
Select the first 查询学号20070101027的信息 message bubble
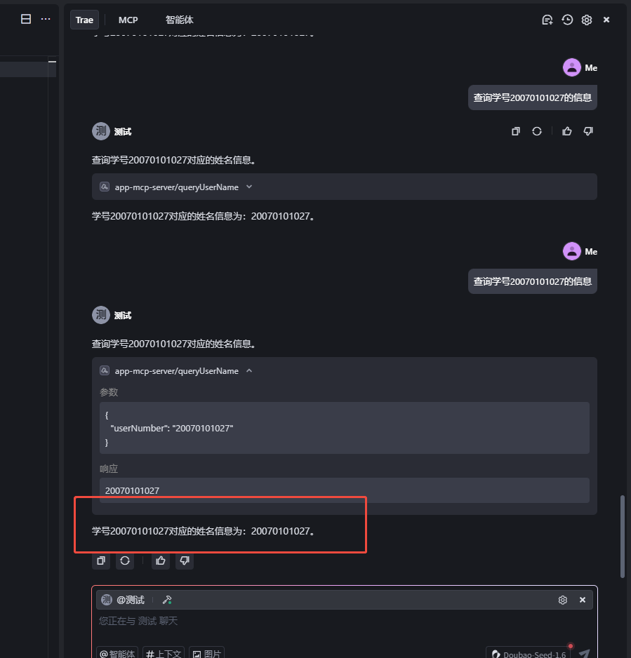tap(532, 98)
